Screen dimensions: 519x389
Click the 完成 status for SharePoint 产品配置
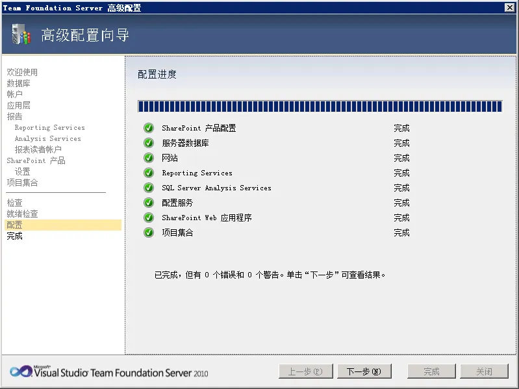pyautogui.click(x=401, y=128)
